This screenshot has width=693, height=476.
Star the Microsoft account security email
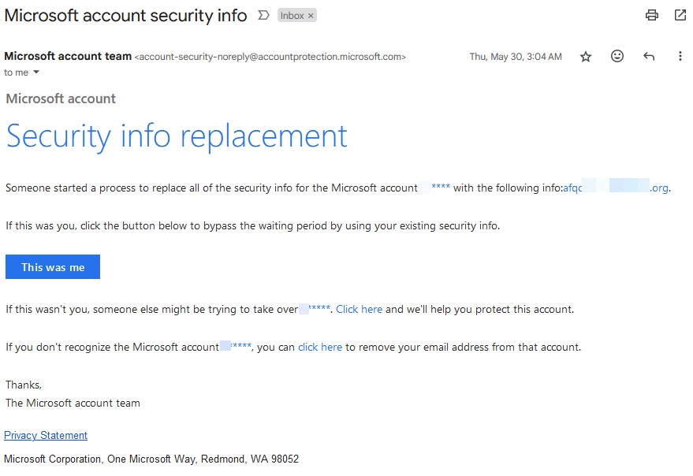[x=586, y=57]
